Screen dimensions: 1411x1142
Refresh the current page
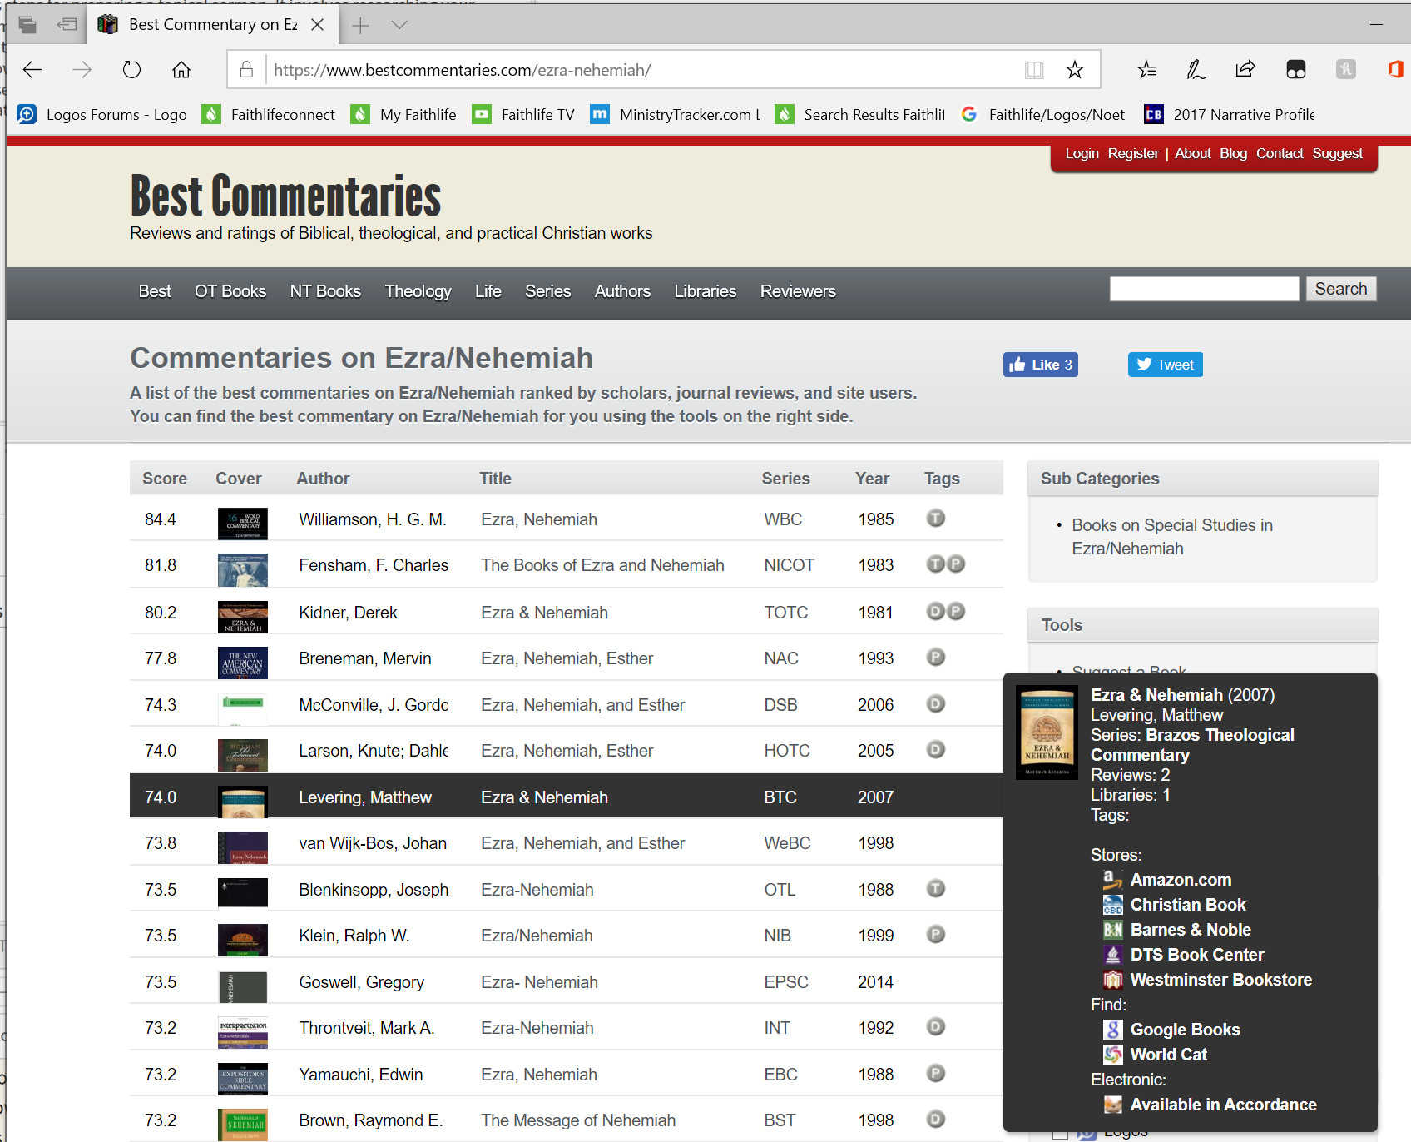[x=131, y=70]
